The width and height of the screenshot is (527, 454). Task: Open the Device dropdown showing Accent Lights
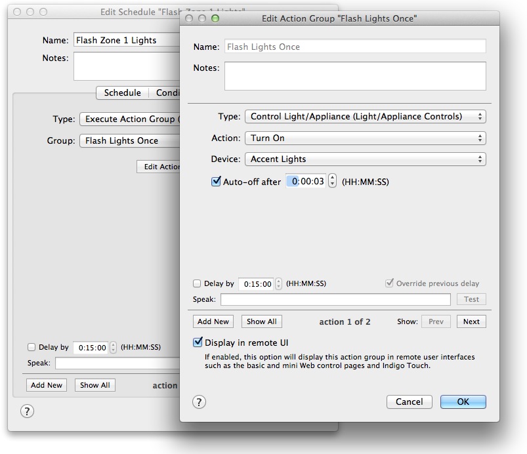click(366, 159)
